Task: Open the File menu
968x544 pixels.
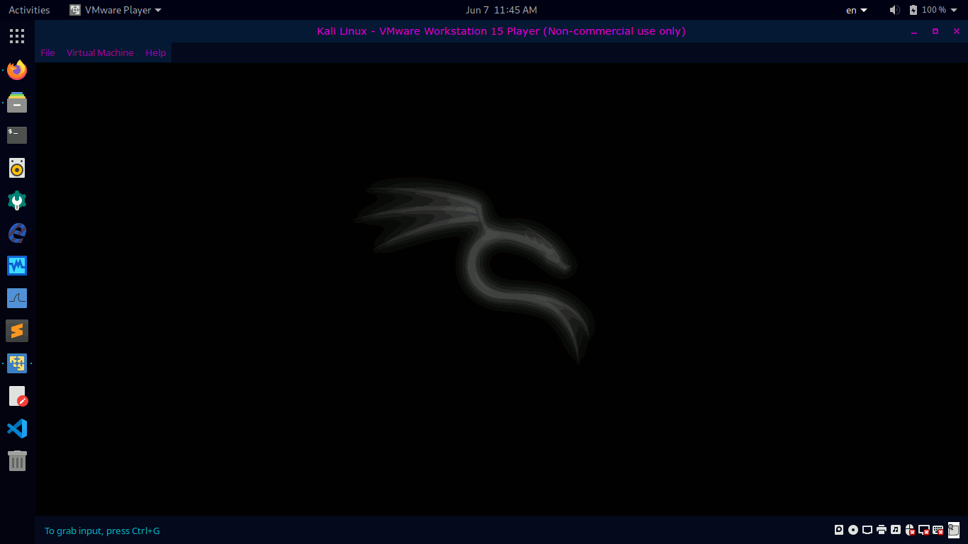Action: click(x=47, y=52)
